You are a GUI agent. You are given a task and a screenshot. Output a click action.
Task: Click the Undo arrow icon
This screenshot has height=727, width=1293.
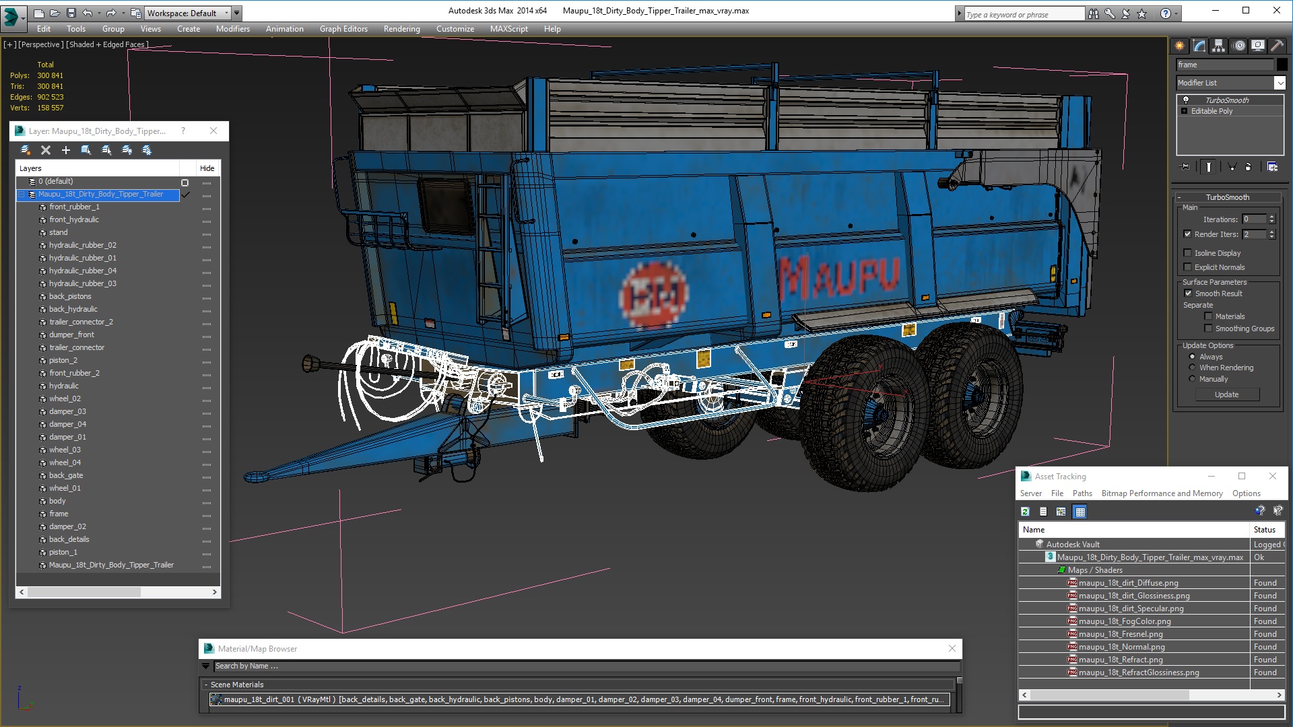tap(88, 13)
